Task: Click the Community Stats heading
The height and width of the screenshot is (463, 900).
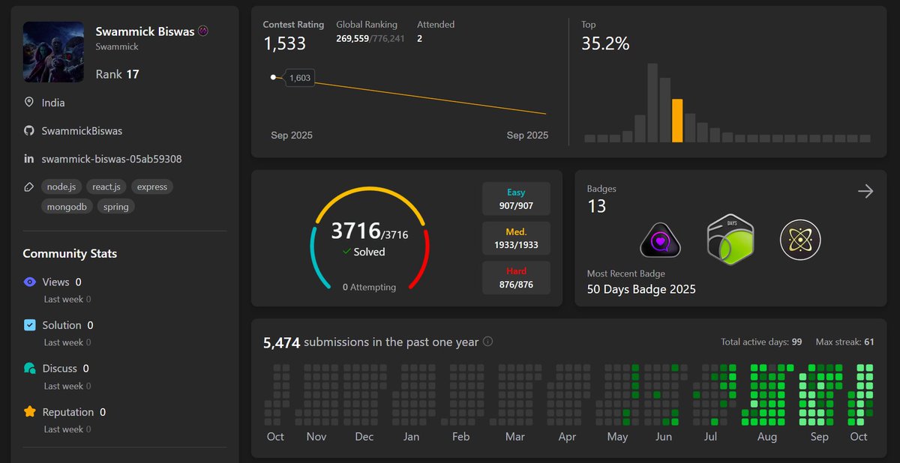Action: click(x=70, y=253)
